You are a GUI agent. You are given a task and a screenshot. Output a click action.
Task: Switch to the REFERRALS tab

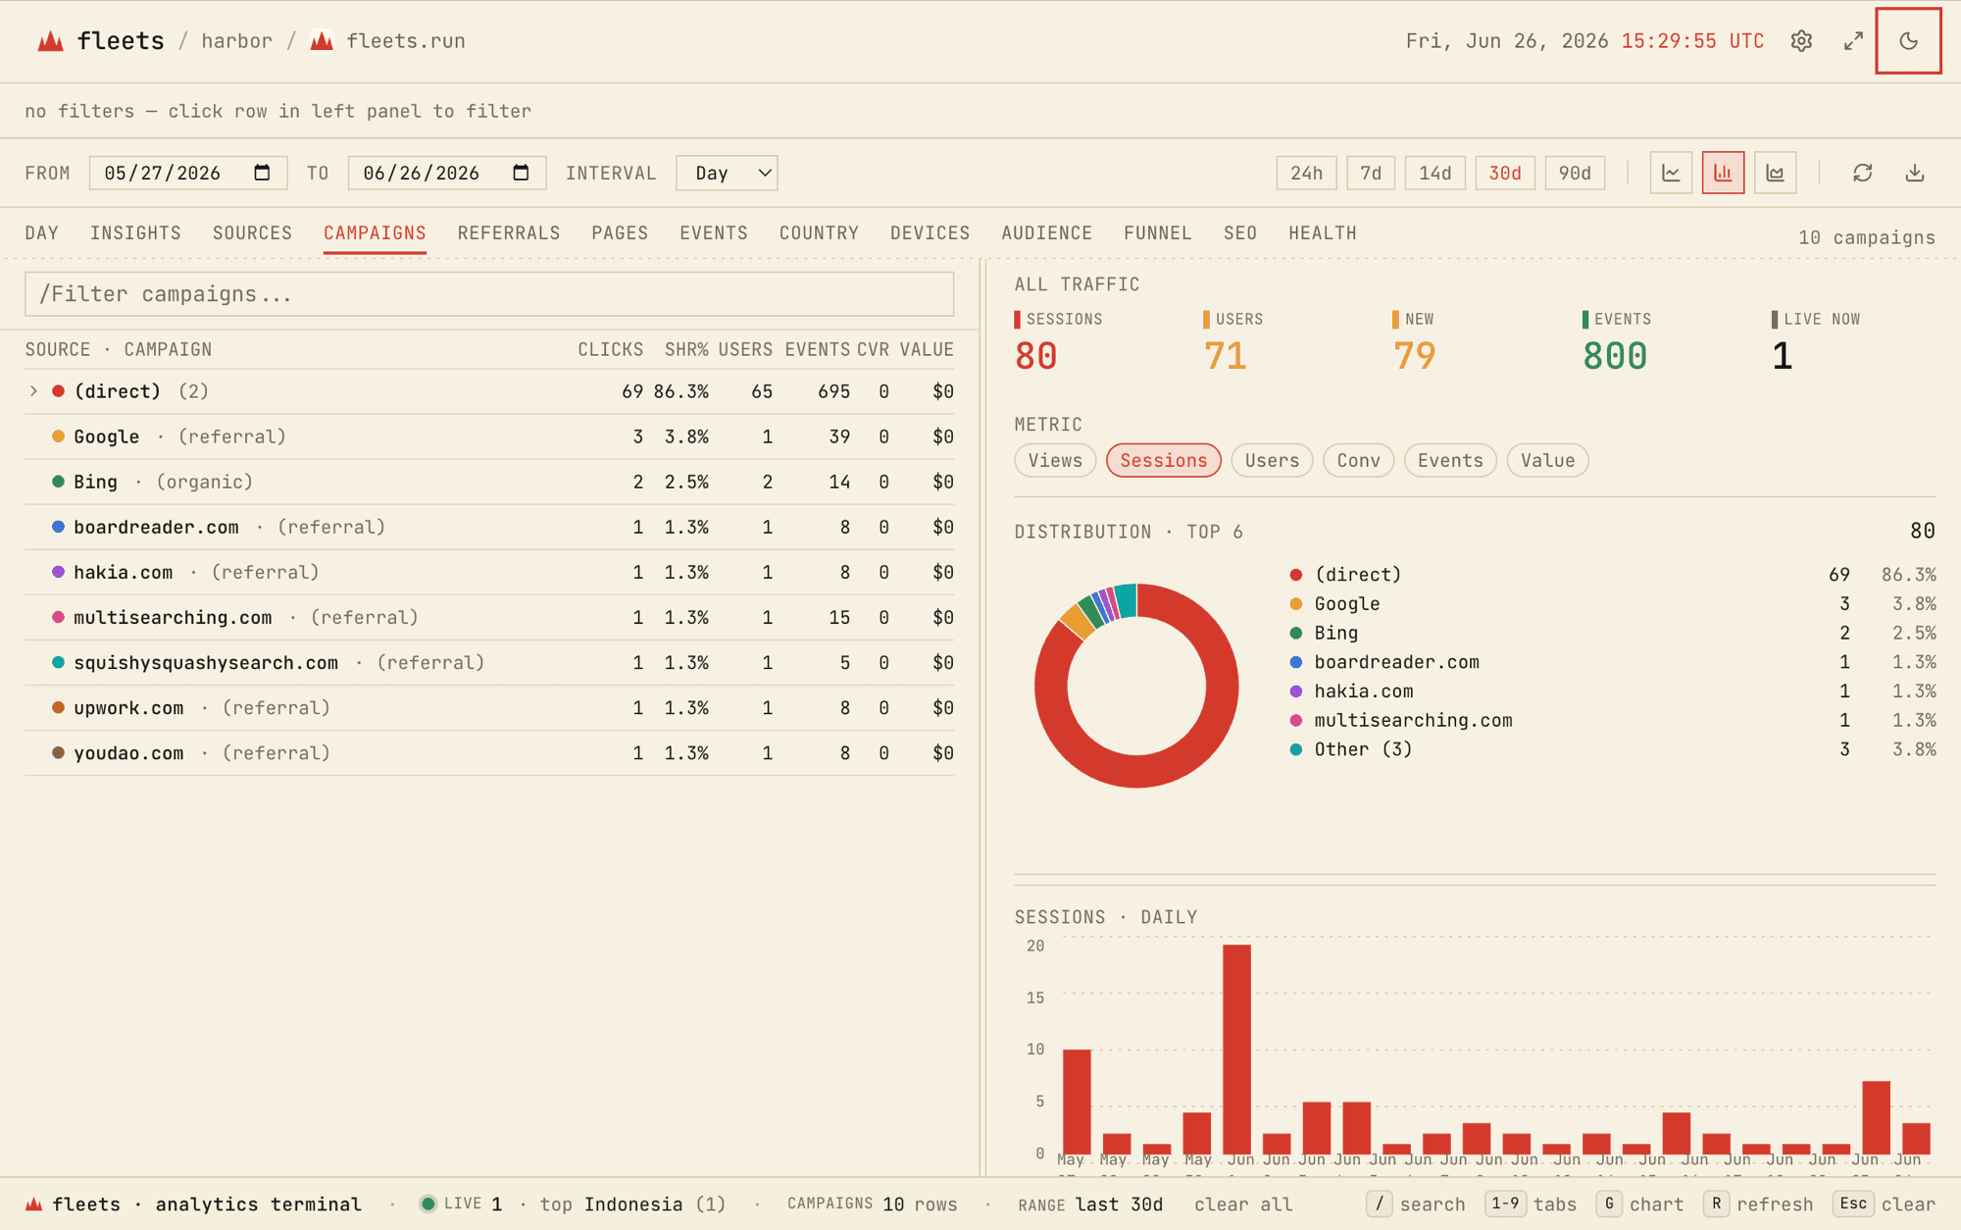pyautogui.click(x=509, y=233)
